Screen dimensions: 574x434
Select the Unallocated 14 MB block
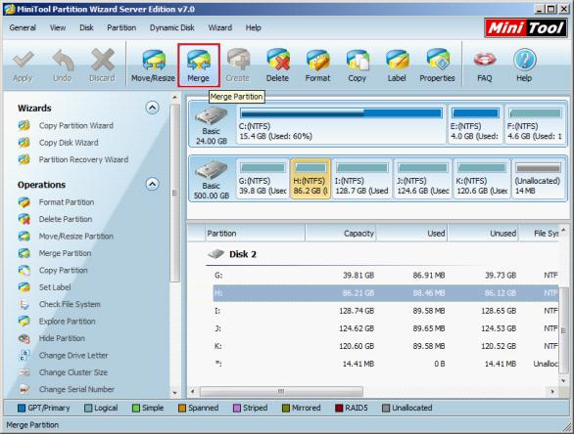pyautogui.click(x=538, y=179)
